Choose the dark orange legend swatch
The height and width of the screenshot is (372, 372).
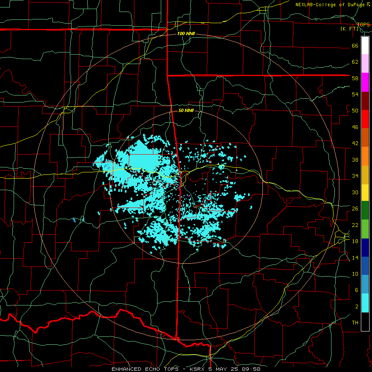[x=365, y=138]
